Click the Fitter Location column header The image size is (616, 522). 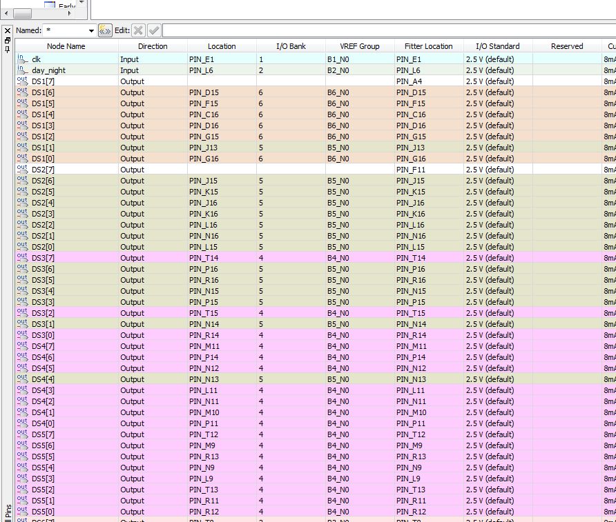tap(428, 46)
